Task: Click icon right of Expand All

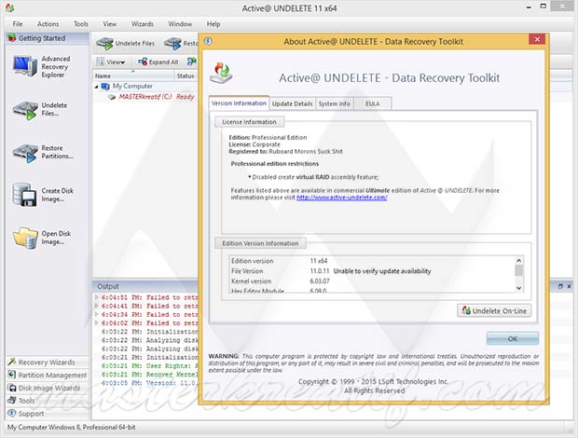Action: click(191, 62)
